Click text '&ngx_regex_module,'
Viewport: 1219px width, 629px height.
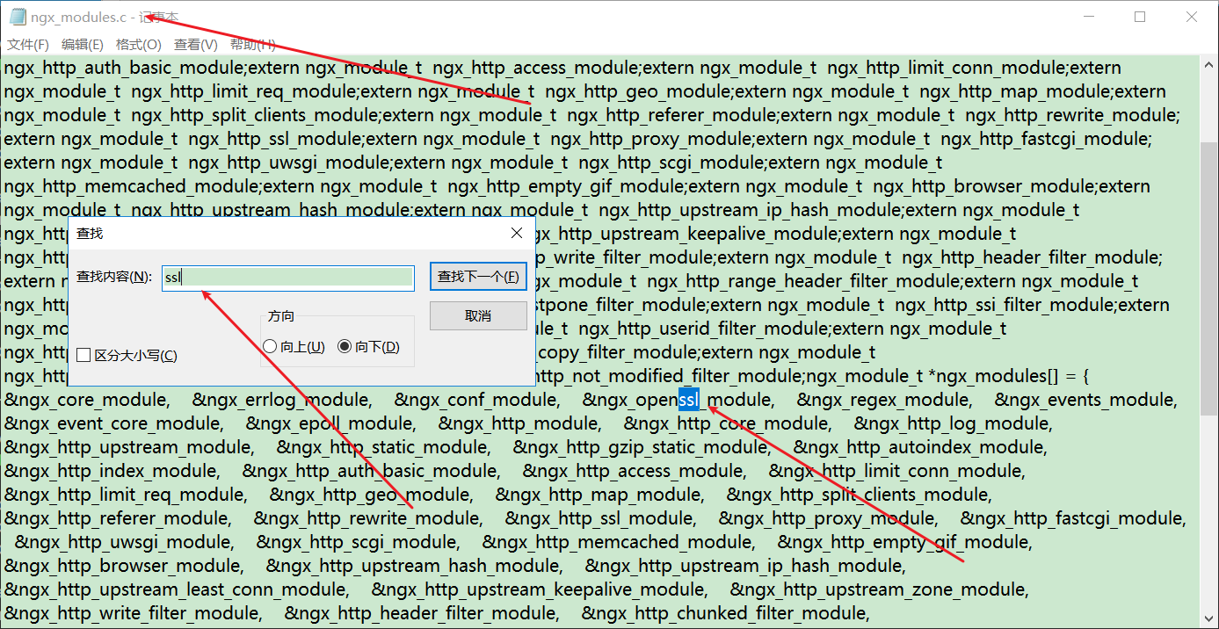point(885,401)
